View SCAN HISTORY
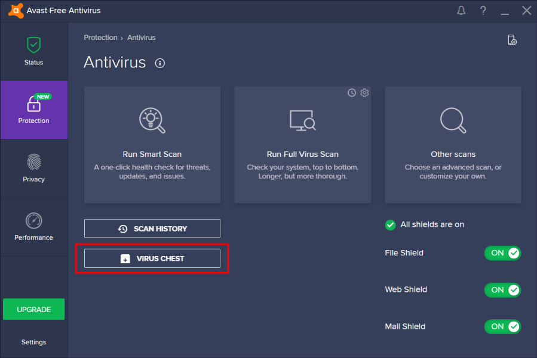This screenshot has height=358, width=537. point(152,229)
